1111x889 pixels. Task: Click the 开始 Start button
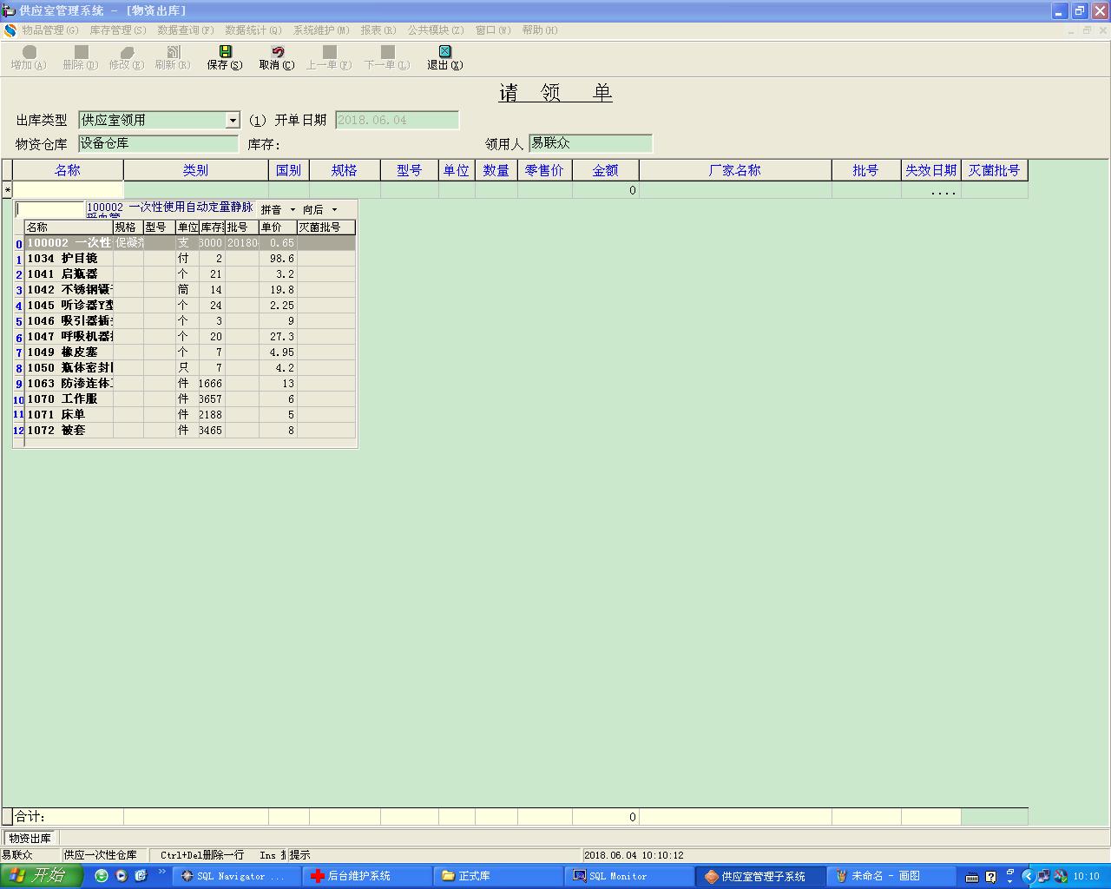tap(41, 876)
